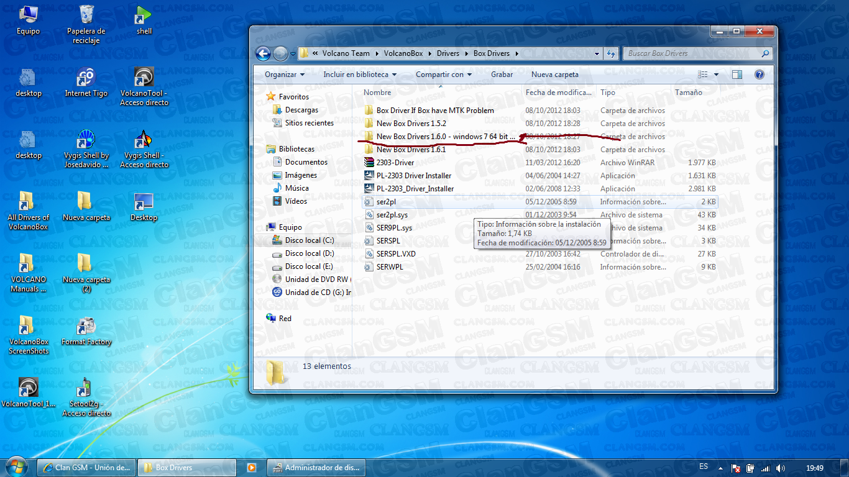Open the Equipo desktop icon
This screenshot has height=477, width=849.
(28, 19)
